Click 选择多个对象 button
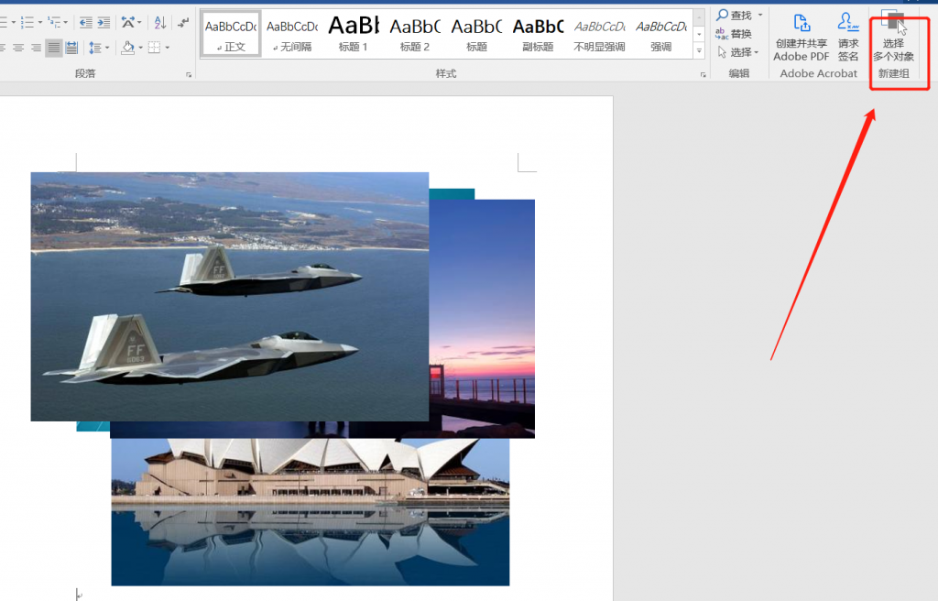The height and width of the screenshot is (601, 938). (x=893, y=38)
